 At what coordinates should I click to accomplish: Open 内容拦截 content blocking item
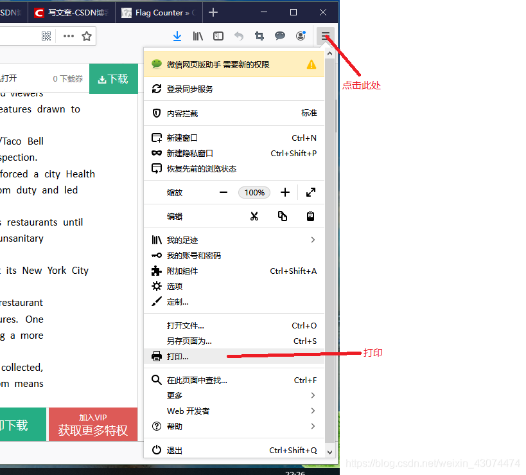234,113
